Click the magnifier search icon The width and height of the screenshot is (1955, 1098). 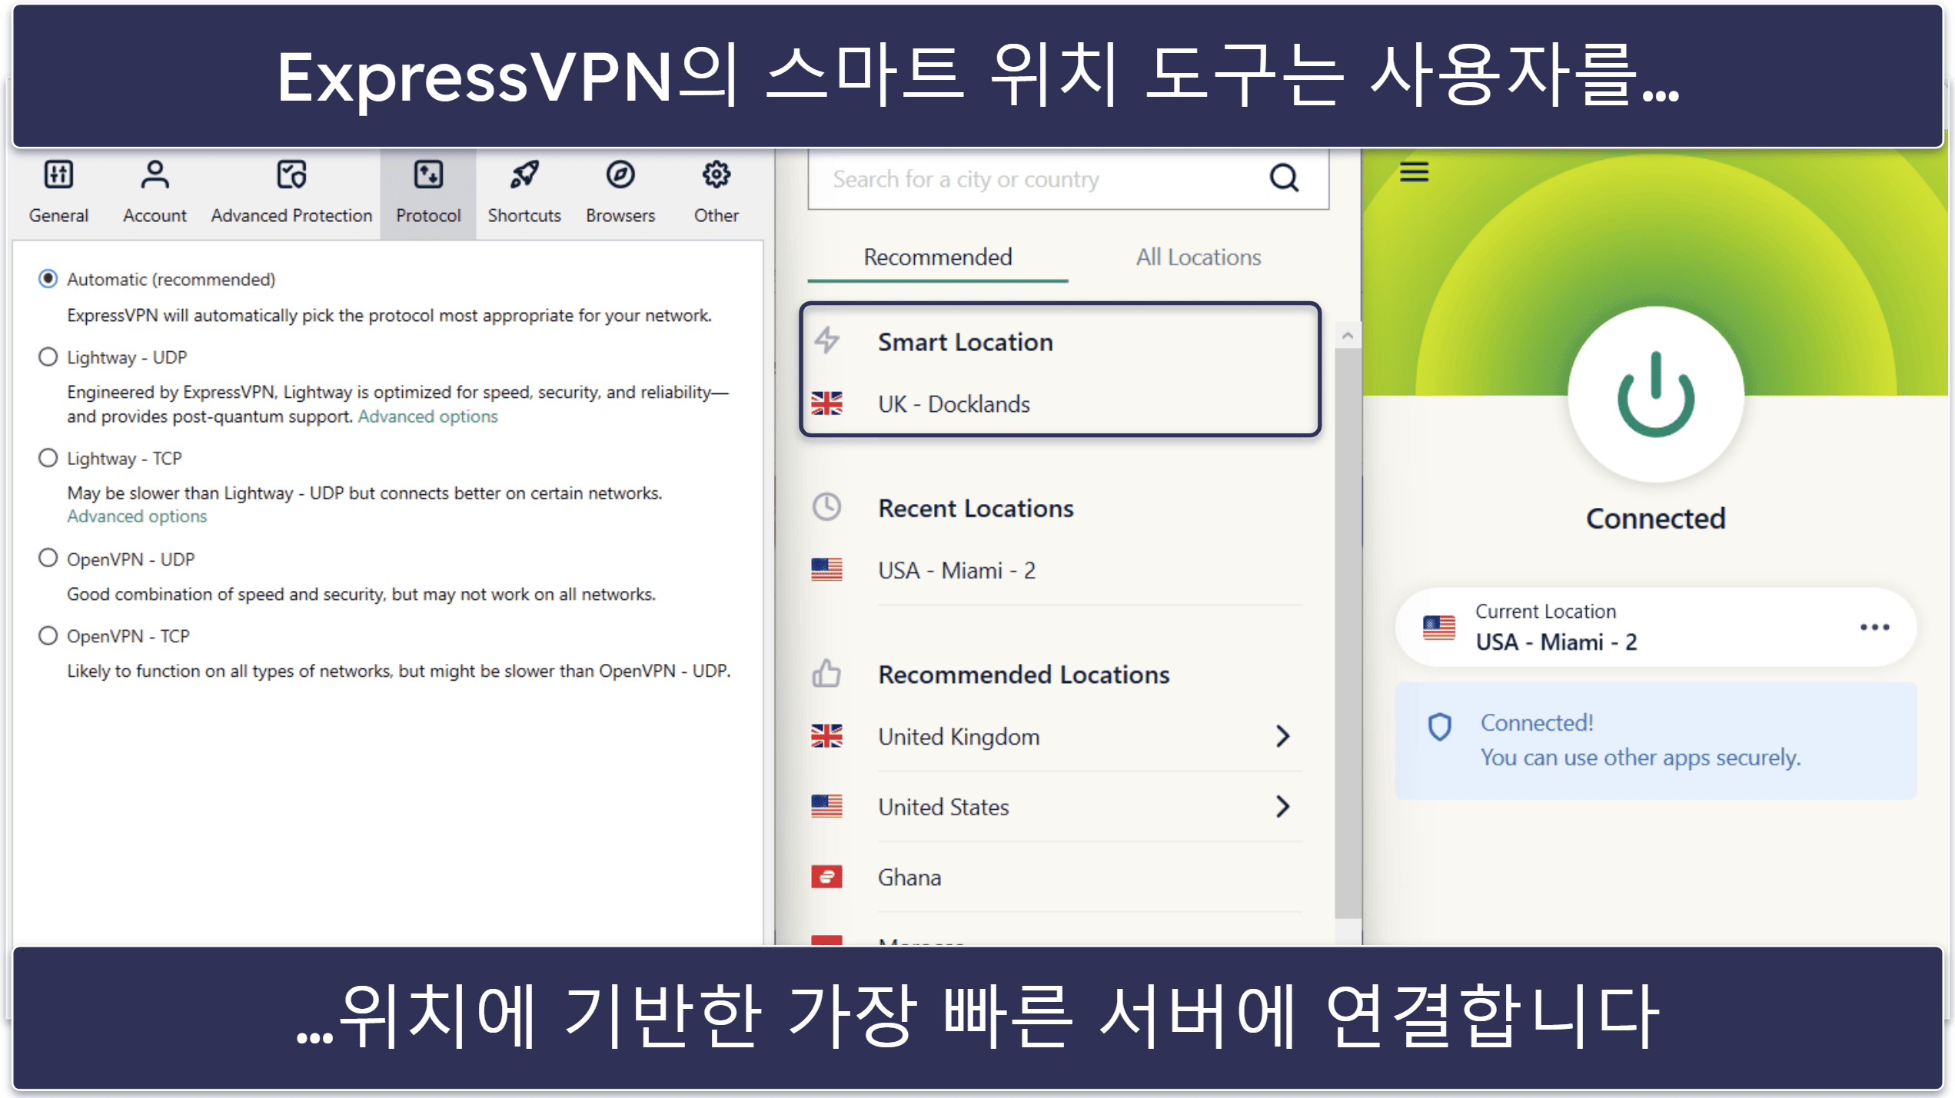[1284, 178]
